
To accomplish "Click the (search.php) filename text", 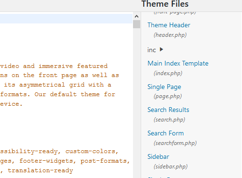I will (169, 120).
